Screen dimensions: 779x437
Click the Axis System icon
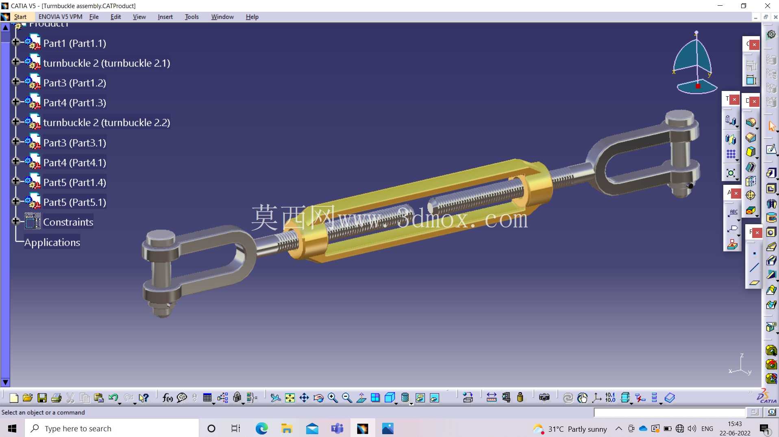(x=596, y=398)
